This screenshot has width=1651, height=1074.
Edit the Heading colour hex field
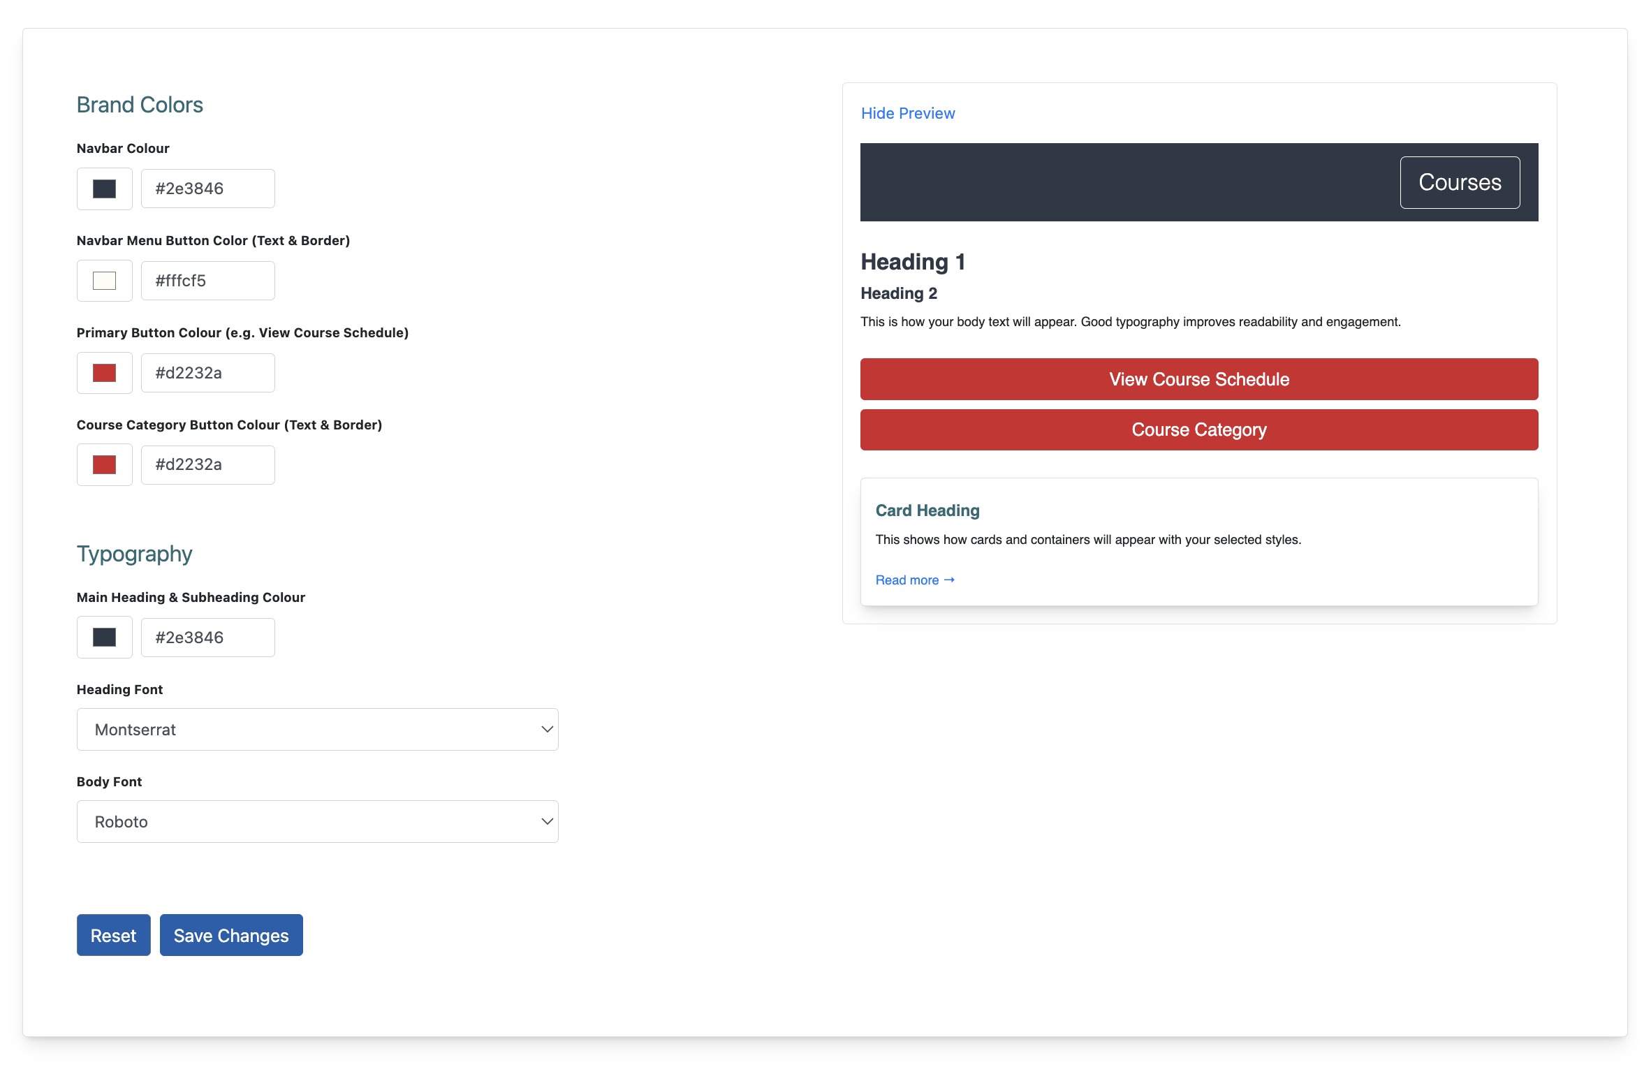pyautogui.click(x=207, y=637)
